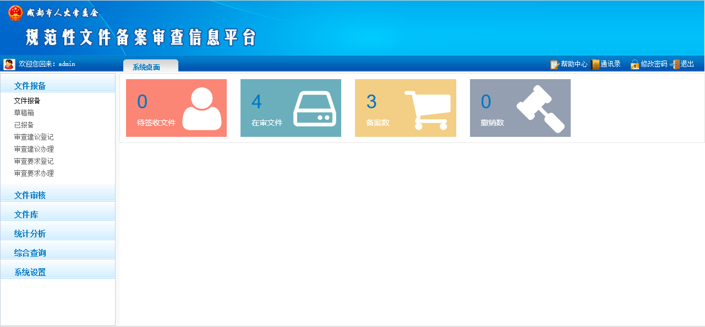
Task: Select 文件报备 item in the submenu list
Action: click(27, 101)
